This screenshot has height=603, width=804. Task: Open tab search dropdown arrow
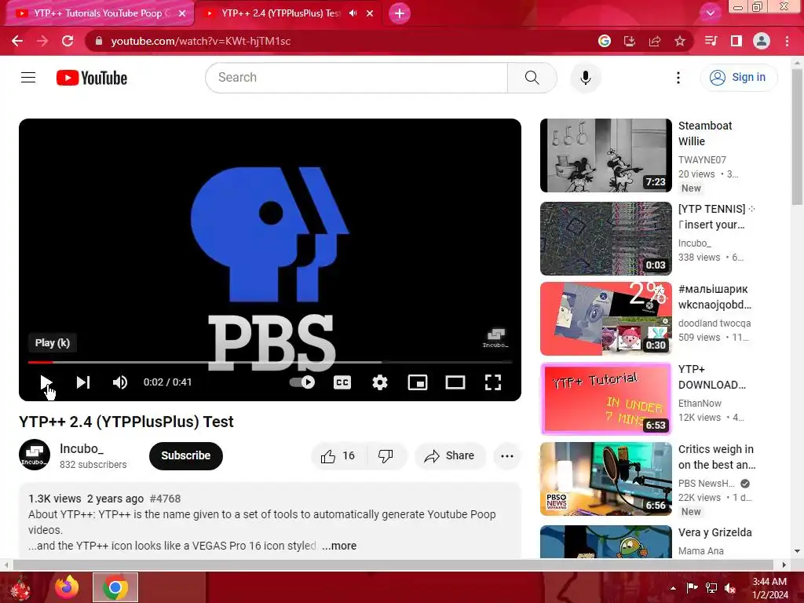[x=710, y=13]
